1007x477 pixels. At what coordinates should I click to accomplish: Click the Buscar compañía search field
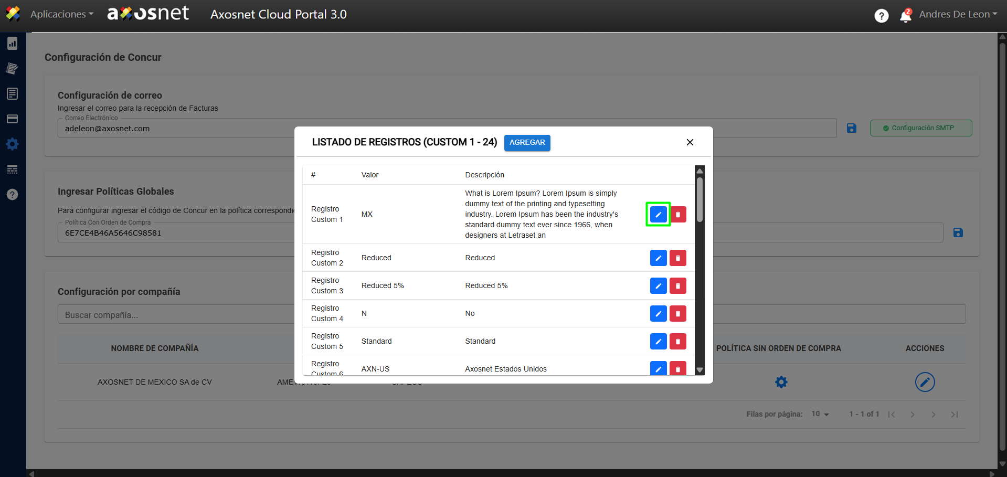[x=512, y=314]
